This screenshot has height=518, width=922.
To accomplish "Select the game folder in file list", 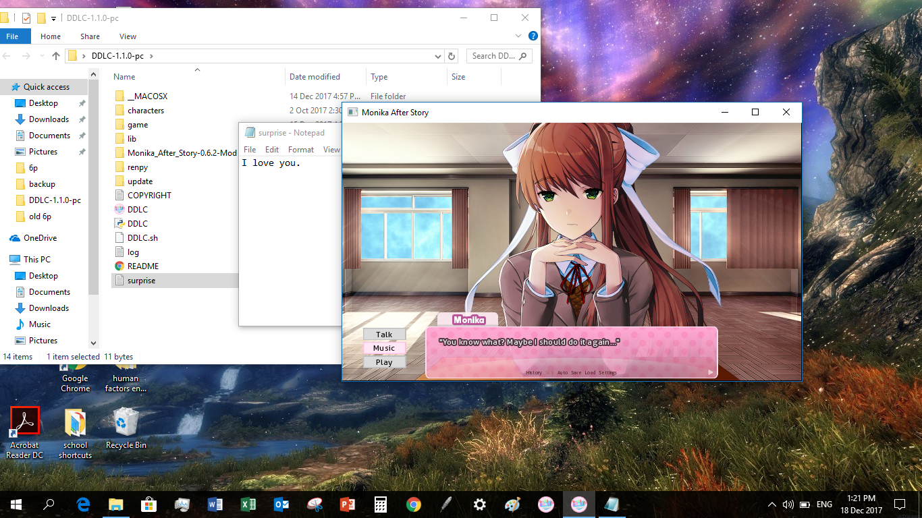I will point(138,125).
